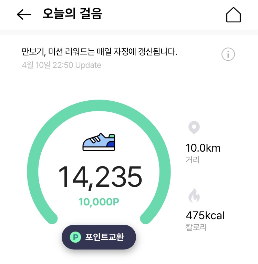The width and height of the screenshot is (258, 264).
Task: Tap the green P coin icon
Action: click(x=75, y=237)
